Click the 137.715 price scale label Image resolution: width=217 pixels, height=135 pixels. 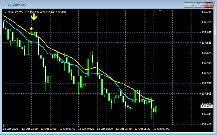(x=207, y=22)
